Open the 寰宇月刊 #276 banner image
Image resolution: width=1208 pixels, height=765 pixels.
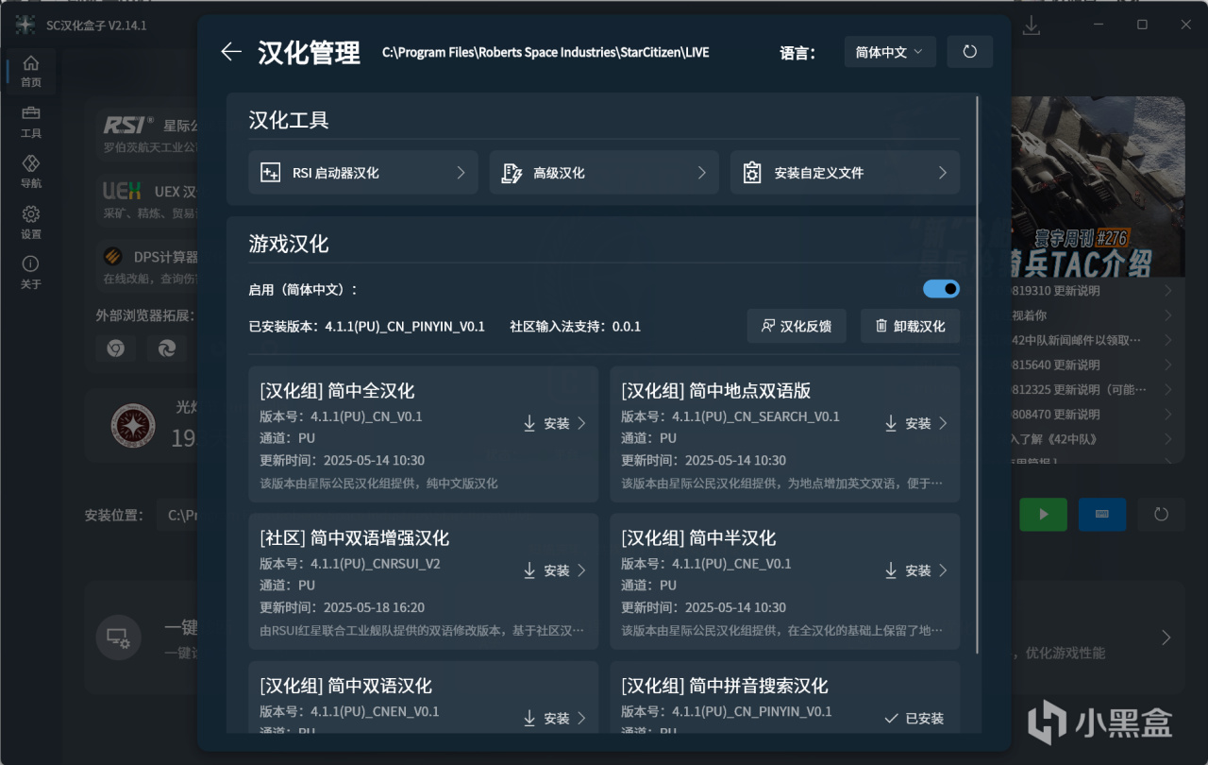tap(1098, 187)
